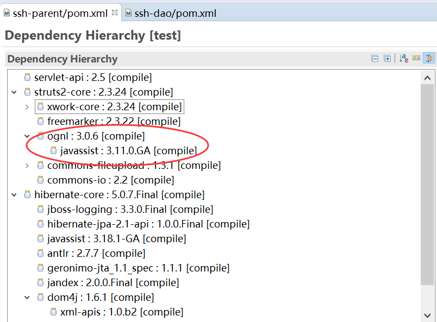Select jboss-logging : 3.3.0.Final dependency
Screen dimensions: 437x322
pyautogui.click(x=130, y=210)
